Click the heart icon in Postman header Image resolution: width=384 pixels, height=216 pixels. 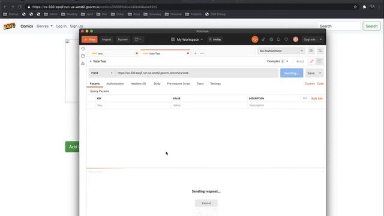[x=286, y=40]
